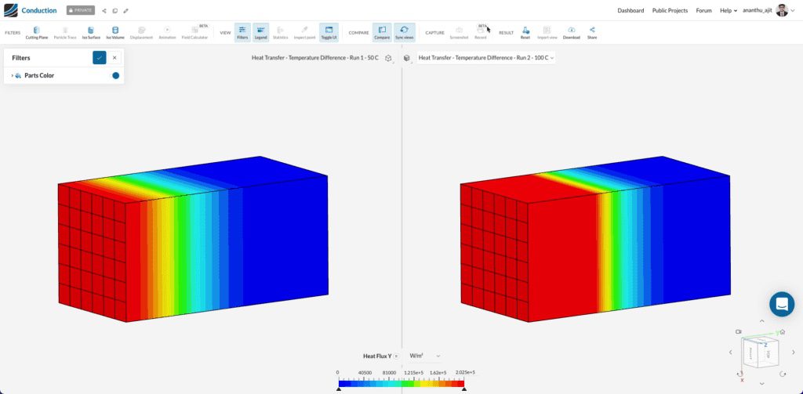Go to Public Projects

point(670,10)
